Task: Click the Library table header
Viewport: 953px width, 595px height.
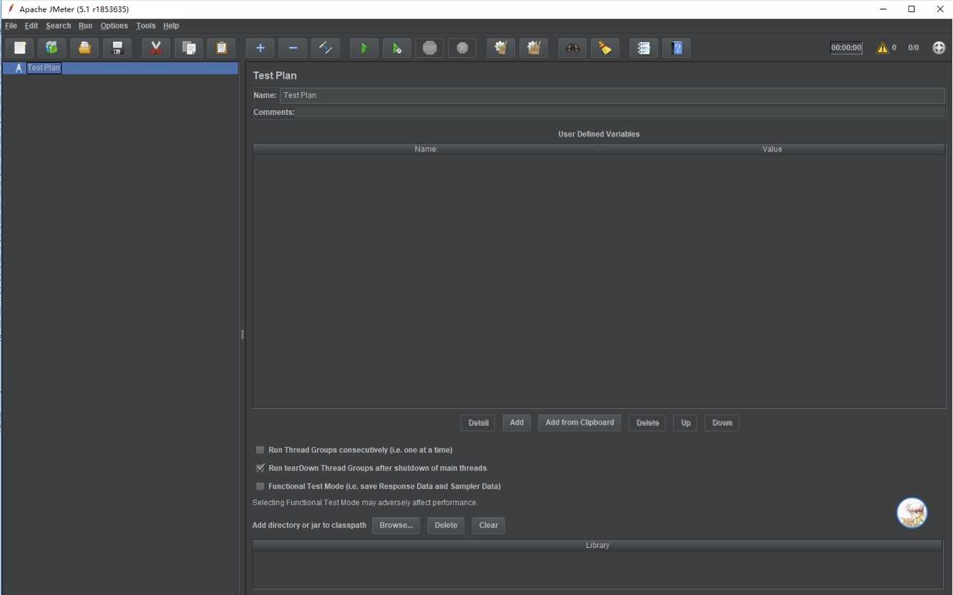Action: click(x=597, y=545)
